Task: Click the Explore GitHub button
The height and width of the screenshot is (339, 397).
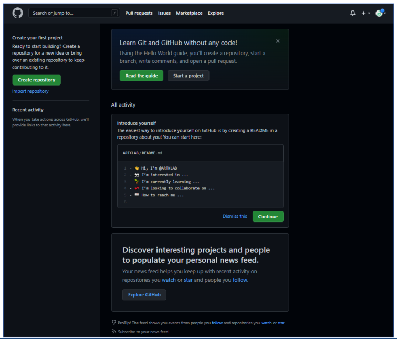Action: pos(144,295)
